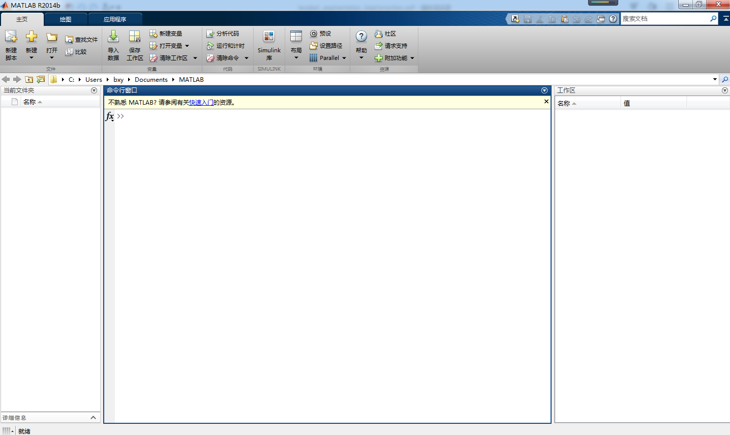Switch to 绘图 tab
This screenshot has height=435, width=730.
tap(66, 19)
